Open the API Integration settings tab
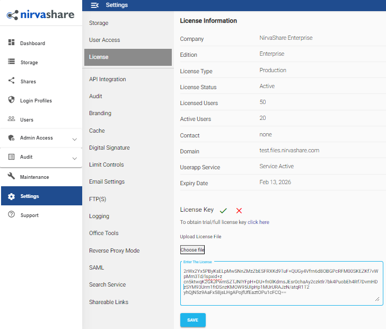This screenshot has height=329, width=386. tap(108, 79)
